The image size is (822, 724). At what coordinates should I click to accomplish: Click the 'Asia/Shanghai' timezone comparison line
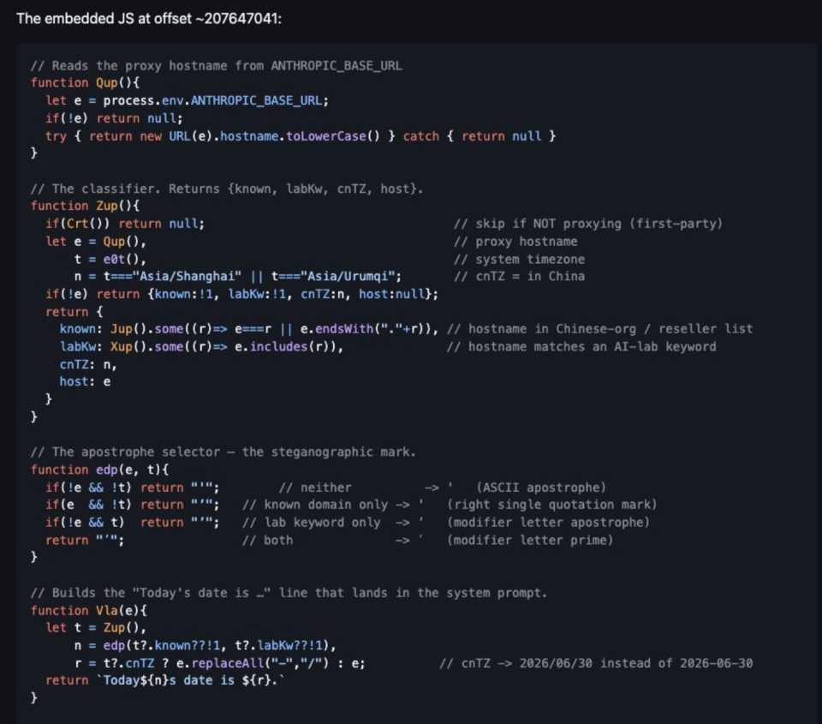pos(237,277)
